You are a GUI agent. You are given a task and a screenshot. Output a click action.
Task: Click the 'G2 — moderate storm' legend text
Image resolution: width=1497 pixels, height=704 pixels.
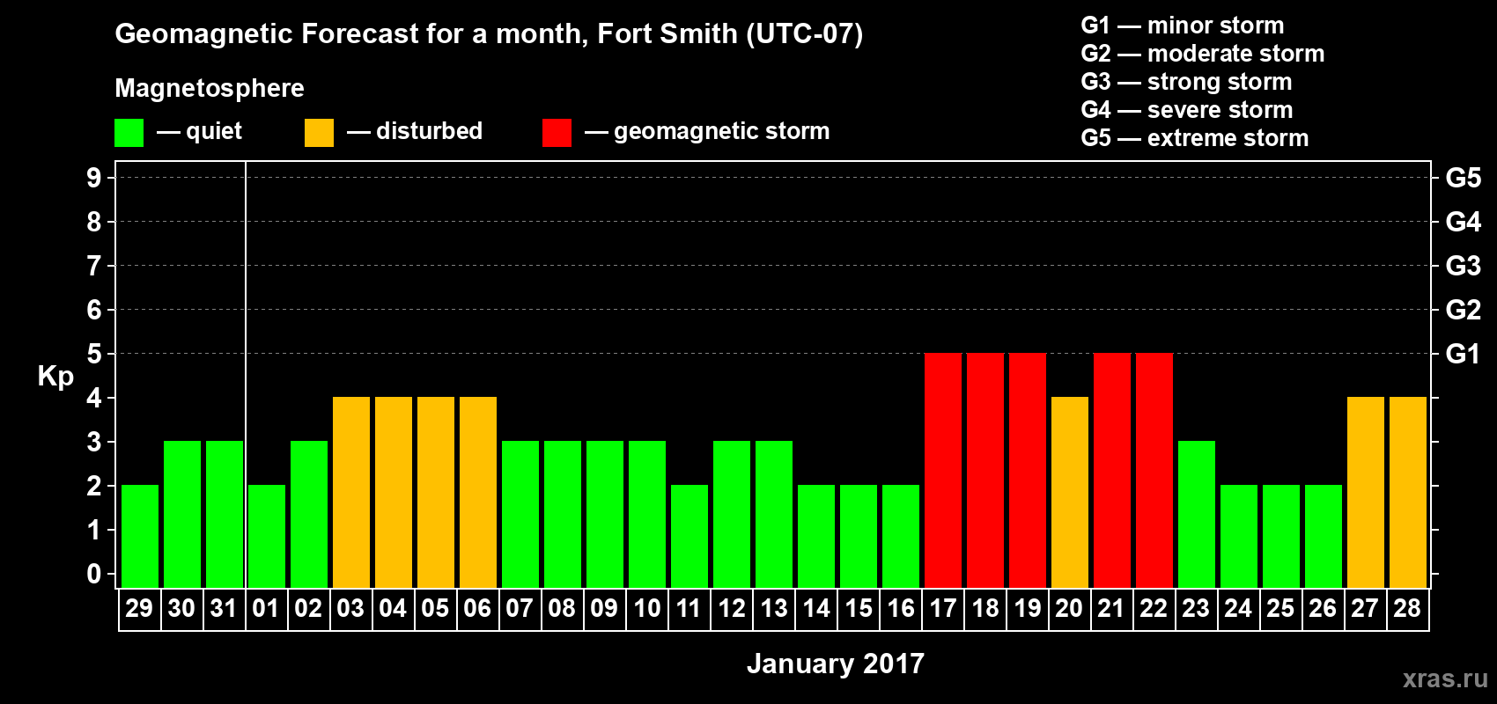click(x=1203, y=54)
